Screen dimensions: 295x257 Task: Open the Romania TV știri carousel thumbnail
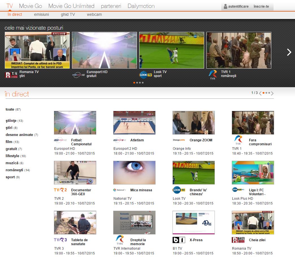coord(37,50)
